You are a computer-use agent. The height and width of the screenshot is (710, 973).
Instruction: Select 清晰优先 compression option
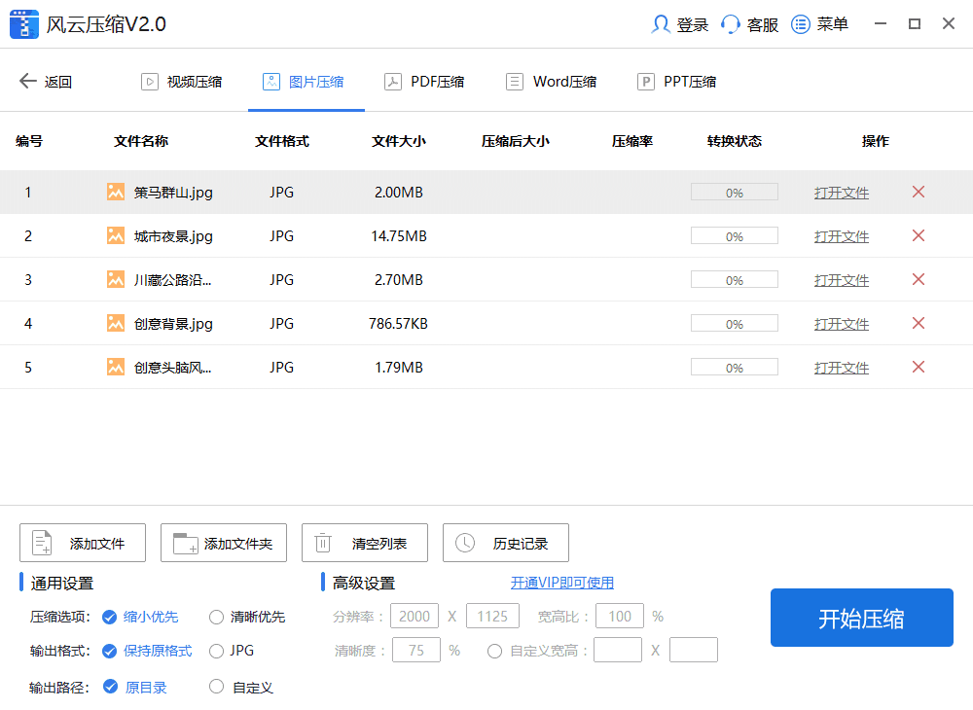[x=217, y=617]
